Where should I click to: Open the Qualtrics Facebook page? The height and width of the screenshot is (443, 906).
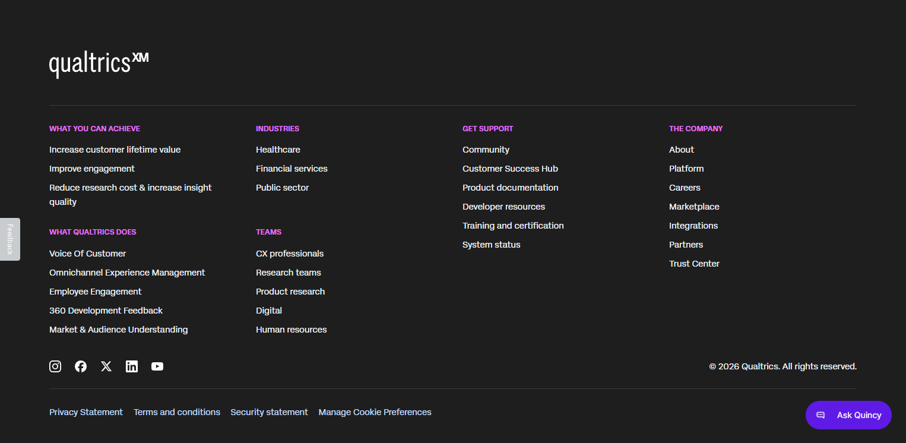(81, 366)
